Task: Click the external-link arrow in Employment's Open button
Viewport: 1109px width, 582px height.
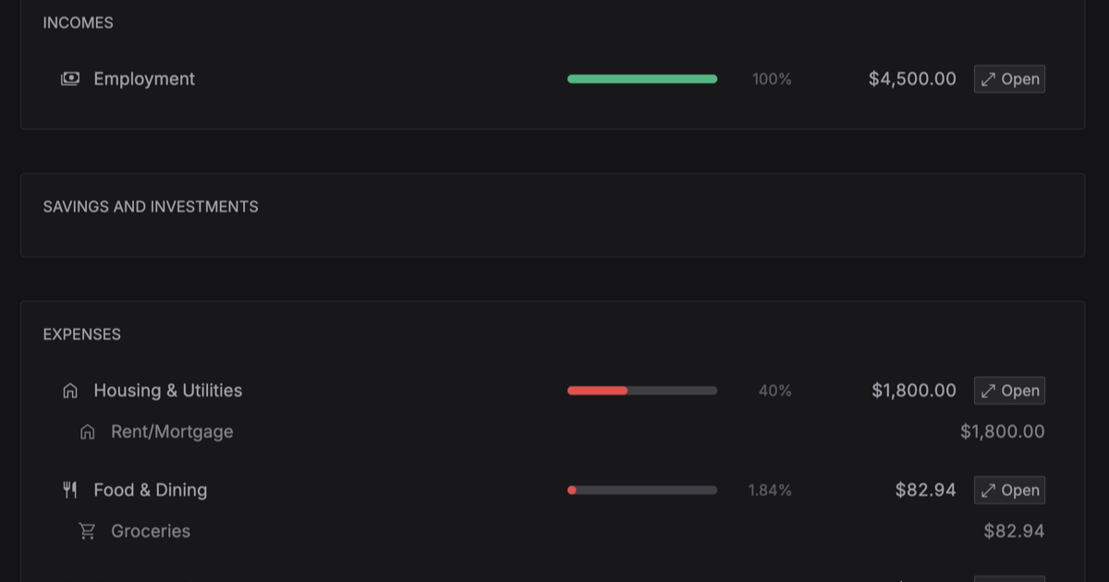Action: [989, 79]
